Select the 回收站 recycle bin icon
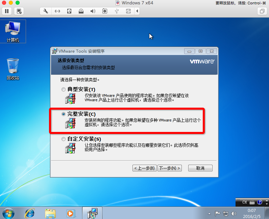This screenshot has height=219, width=269. [x=13, y=69]
